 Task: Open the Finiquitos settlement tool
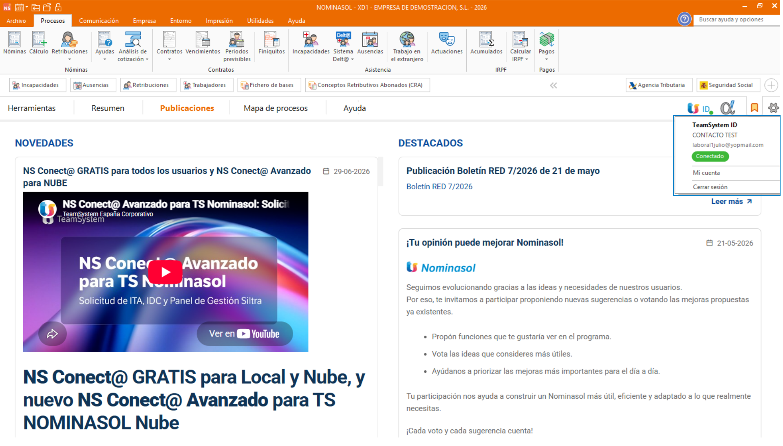point(271,43)
